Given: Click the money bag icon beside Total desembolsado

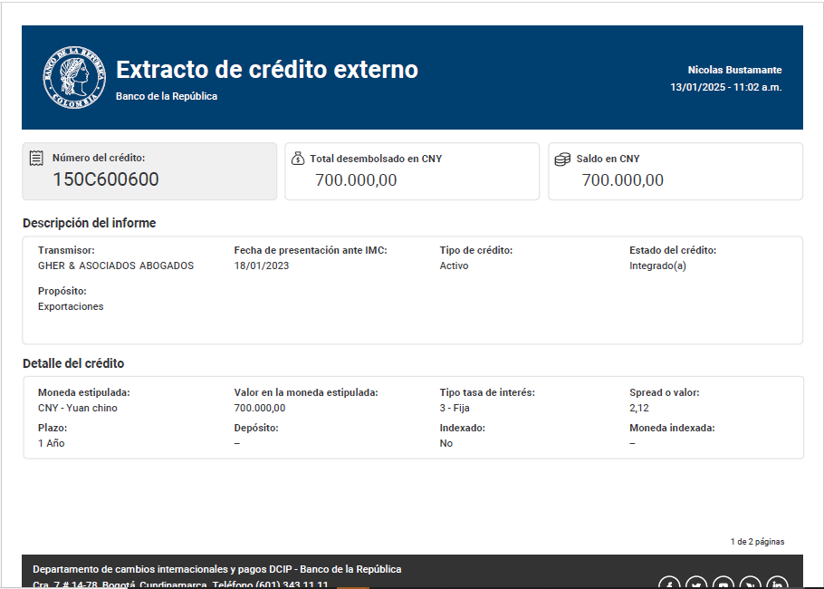Looking at the screenshot, I should tap(298, 159).
